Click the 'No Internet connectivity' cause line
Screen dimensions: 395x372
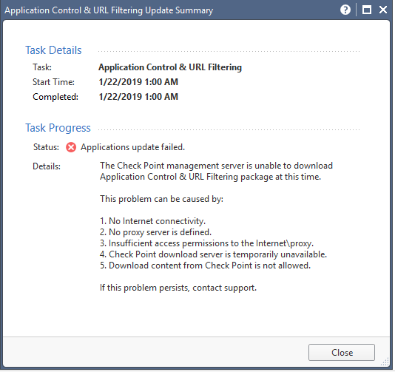coord(152,221)
